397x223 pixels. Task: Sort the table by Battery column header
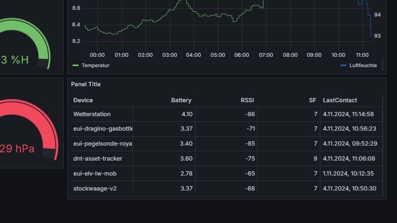[181, 100]
